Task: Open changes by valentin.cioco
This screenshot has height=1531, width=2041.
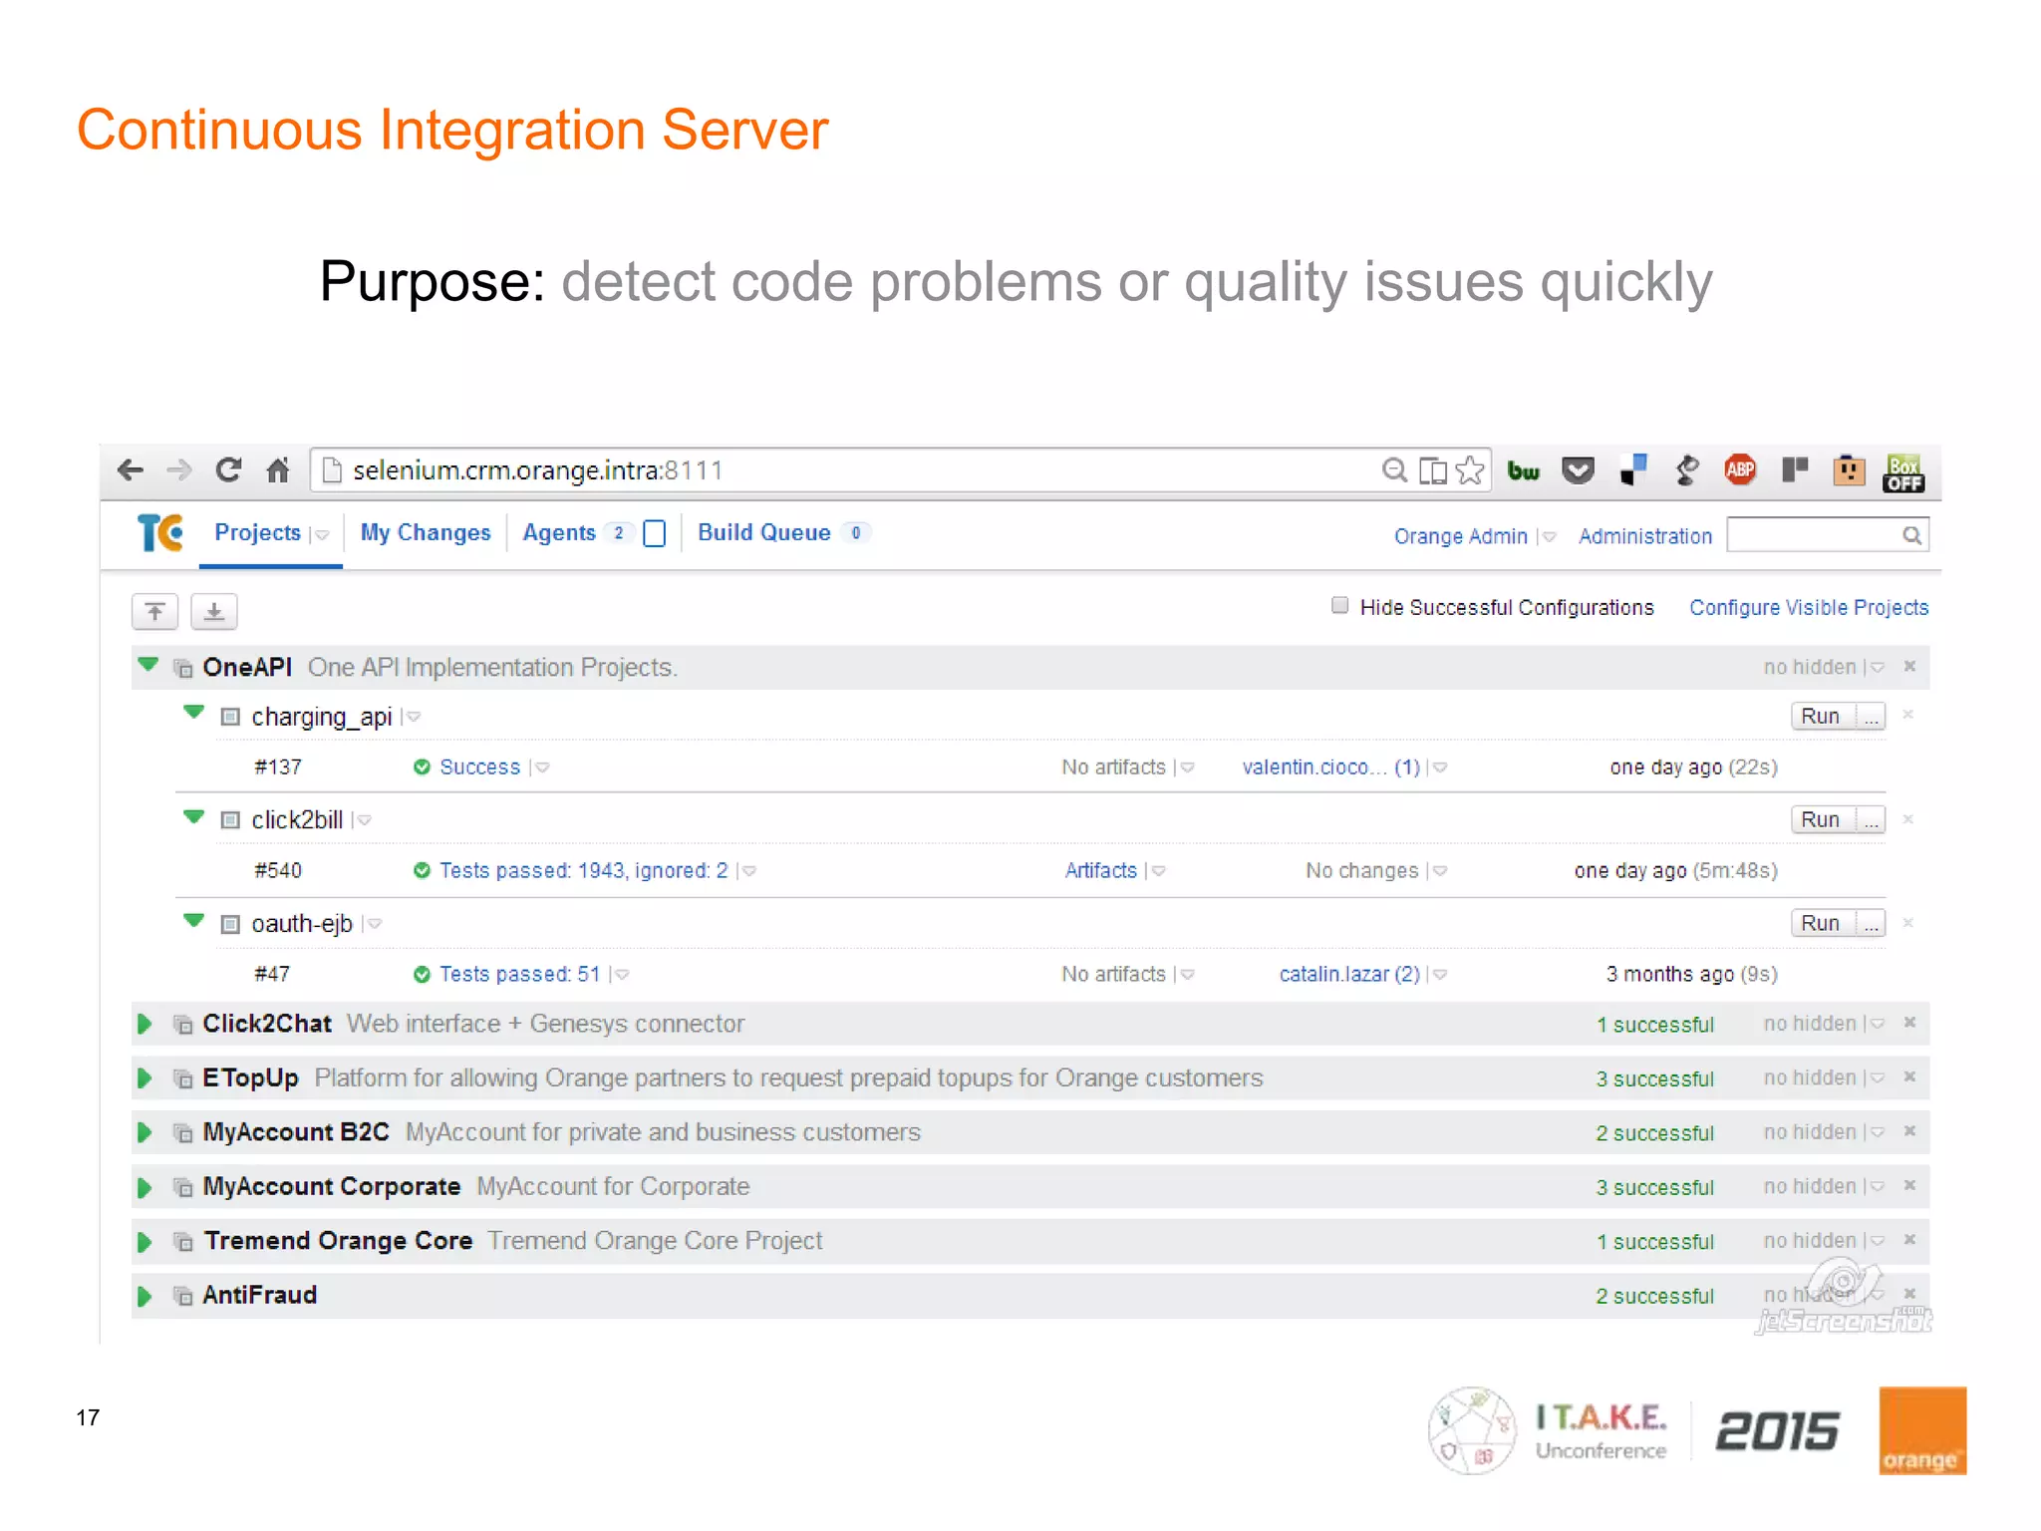Action: coord(1330,766)
